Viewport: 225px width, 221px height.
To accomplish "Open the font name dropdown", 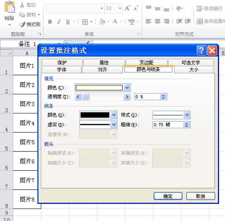I will [102, 8].
